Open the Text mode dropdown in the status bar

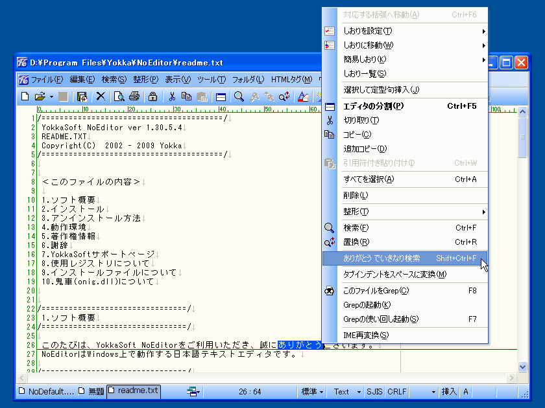coord(347,392)
